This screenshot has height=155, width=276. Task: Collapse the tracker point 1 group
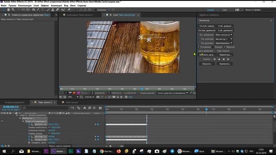[23, 121]
